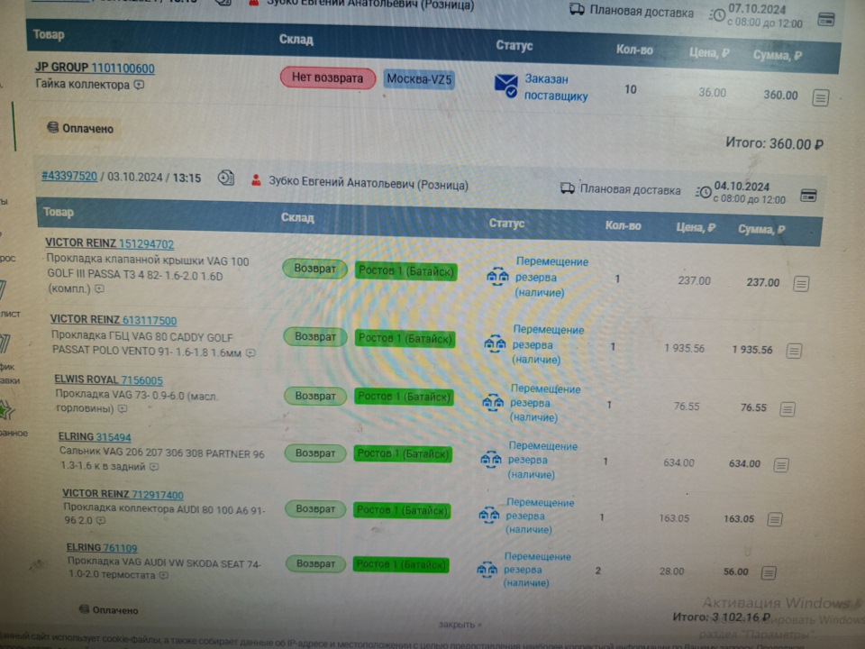865x649 pixels.
Task: Open order number #43397520
Action: pos(69,176)
